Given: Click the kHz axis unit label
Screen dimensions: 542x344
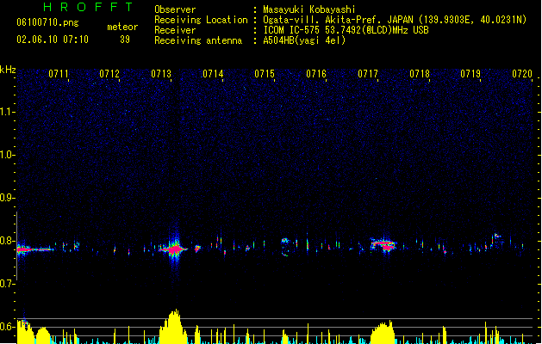Looking at the screenshot, I should pyautogui.click(x=8, y=70).
